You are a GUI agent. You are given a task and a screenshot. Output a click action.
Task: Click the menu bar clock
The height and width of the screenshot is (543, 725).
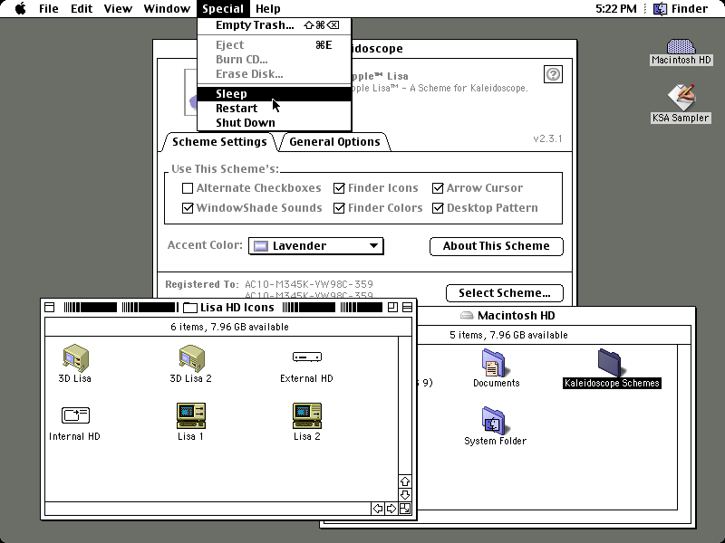(x=616, y=9)
